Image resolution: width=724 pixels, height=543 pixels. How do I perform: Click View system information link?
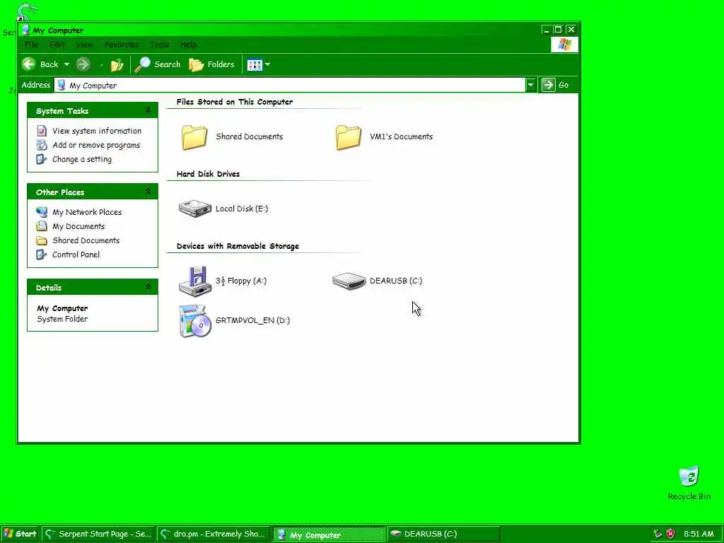point(97,131)
